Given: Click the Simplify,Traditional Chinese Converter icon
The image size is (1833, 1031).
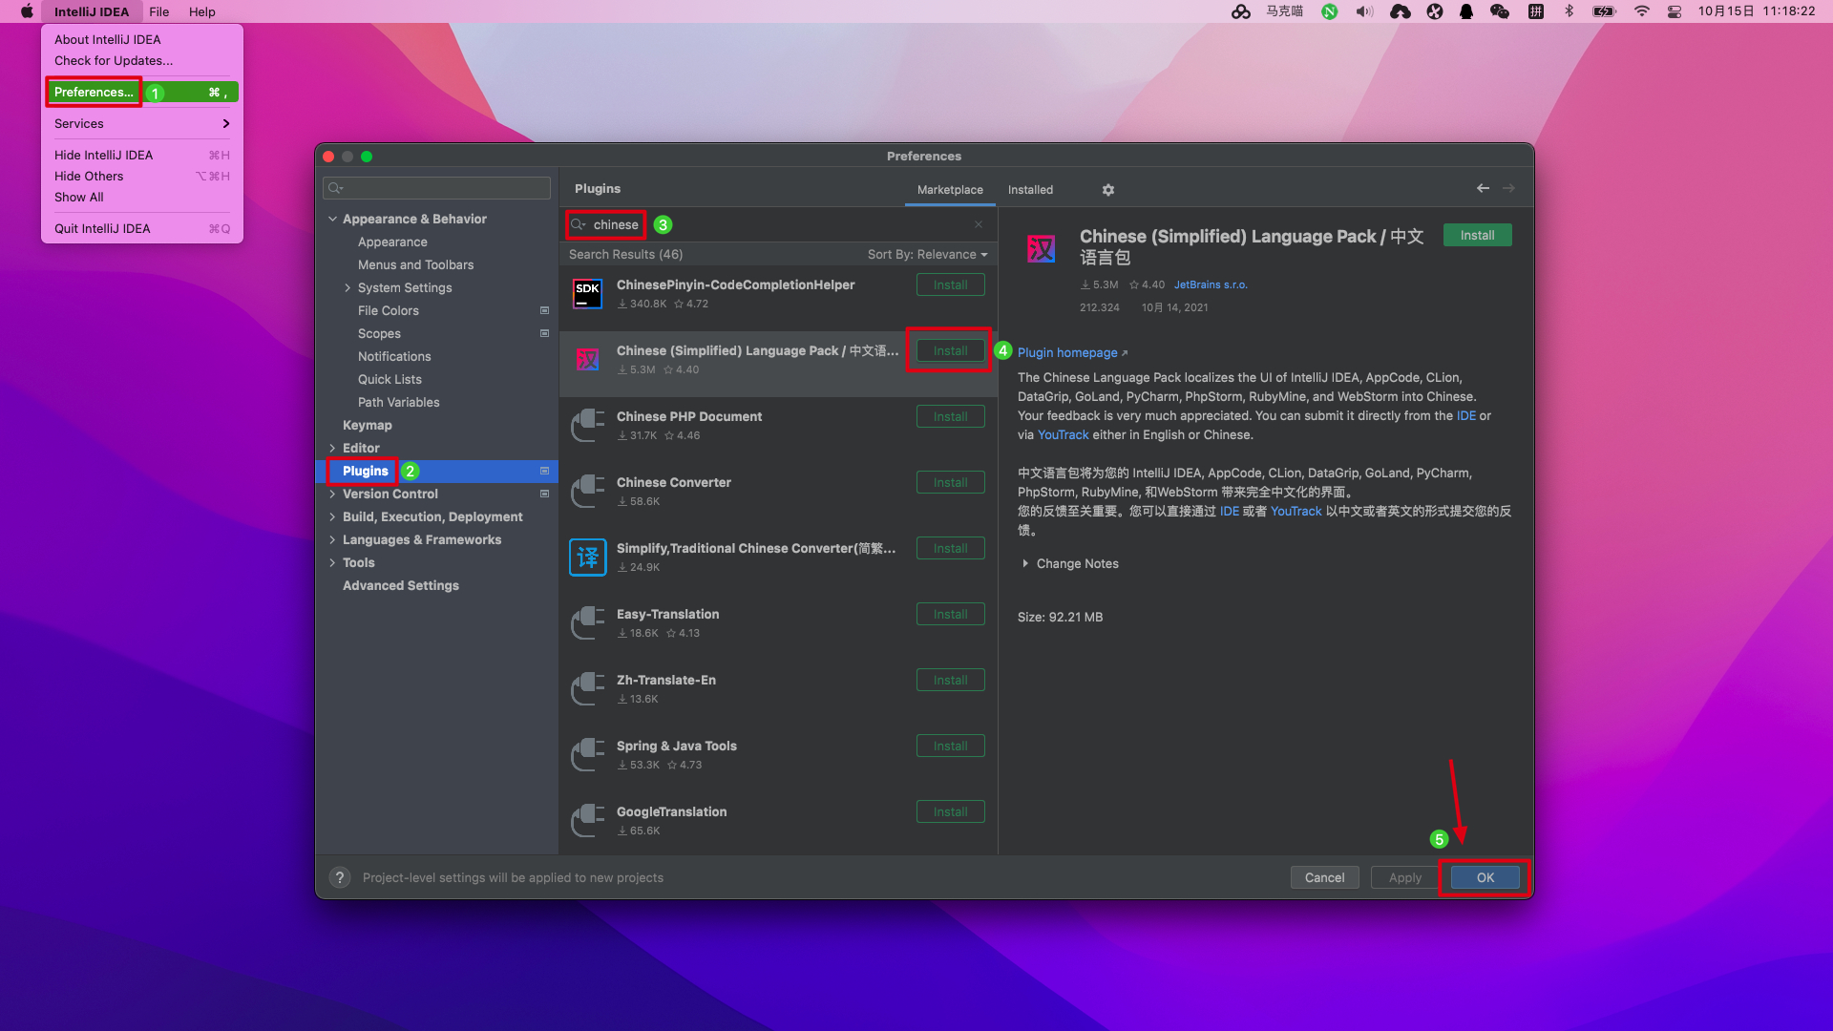Looking at the screenshot, I should click(587, 558).
